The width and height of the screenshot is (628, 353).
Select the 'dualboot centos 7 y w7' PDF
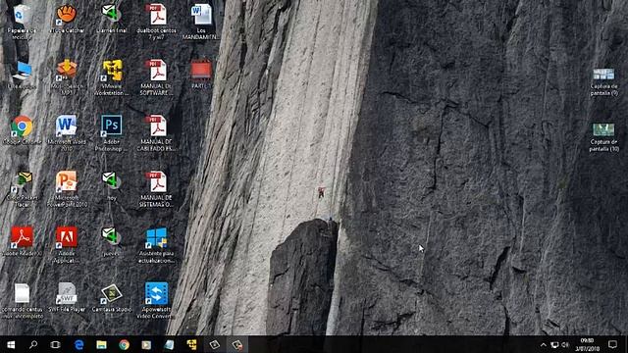[157, 22]
